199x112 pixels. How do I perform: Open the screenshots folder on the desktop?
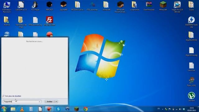click(135, 6)
